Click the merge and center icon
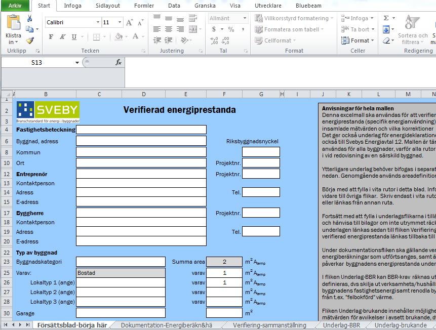The height and width of the screenshot is (330, 436). [x=193, y=29]
